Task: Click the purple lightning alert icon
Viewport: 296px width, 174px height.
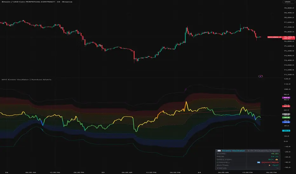Action: (x=260, y=76)
